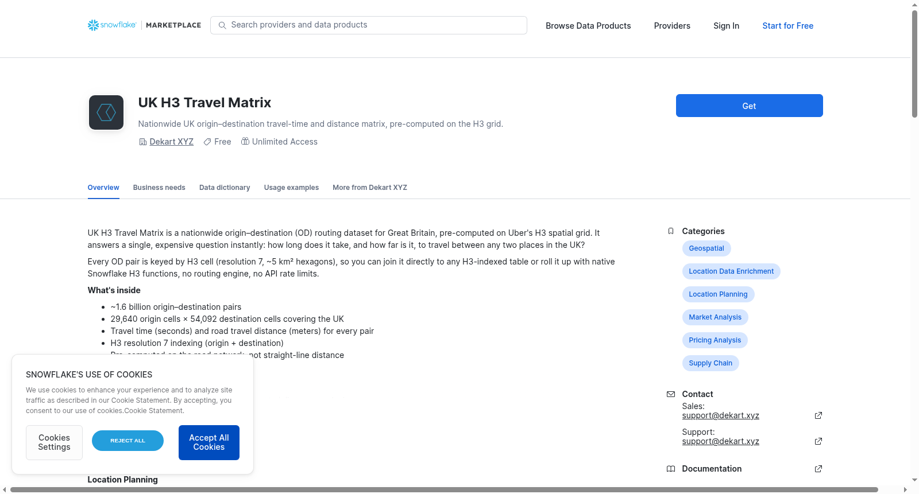Click the MARKETPLACE label in header
This screenshot has height=494, width=919.
[x=173, y=25]
